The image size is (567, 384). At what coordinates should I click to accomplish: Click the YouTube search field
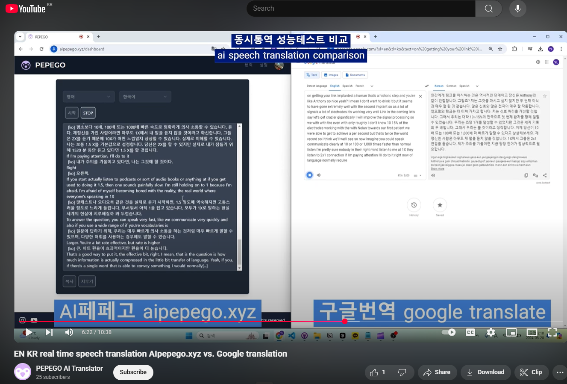pyautogui.click(x=361, y=9)
